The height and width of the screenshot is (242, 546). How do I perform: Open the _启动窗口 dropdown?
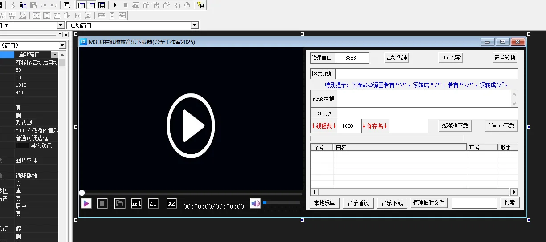(x=194, y=26)
